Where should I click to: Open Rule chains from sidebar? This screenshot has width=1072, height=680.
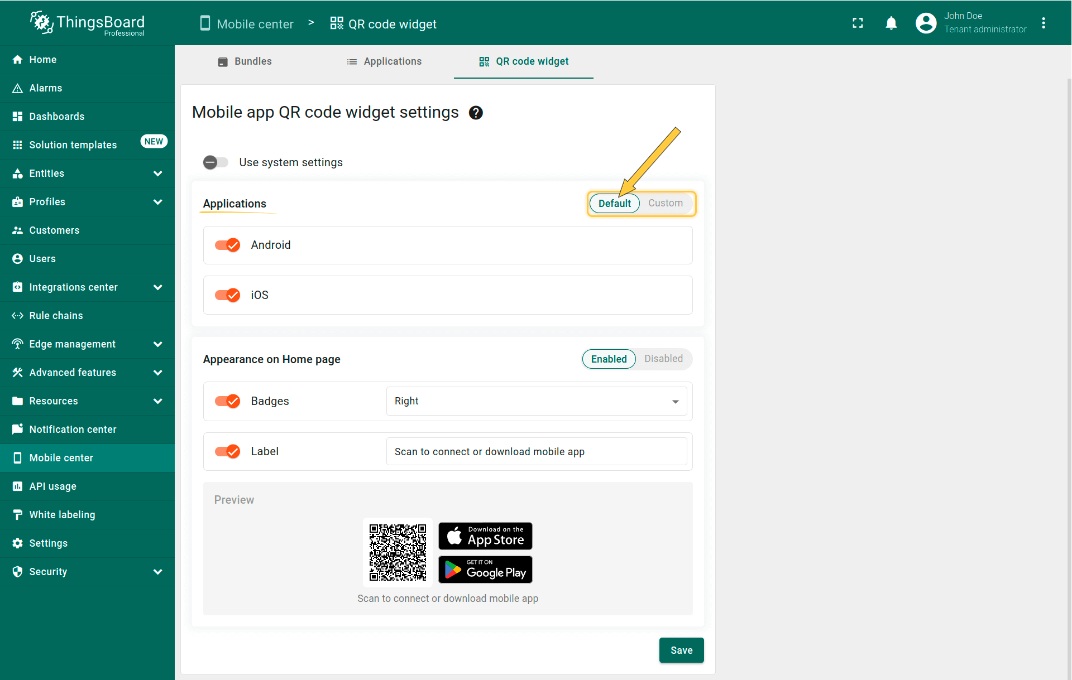coord(56,316)
